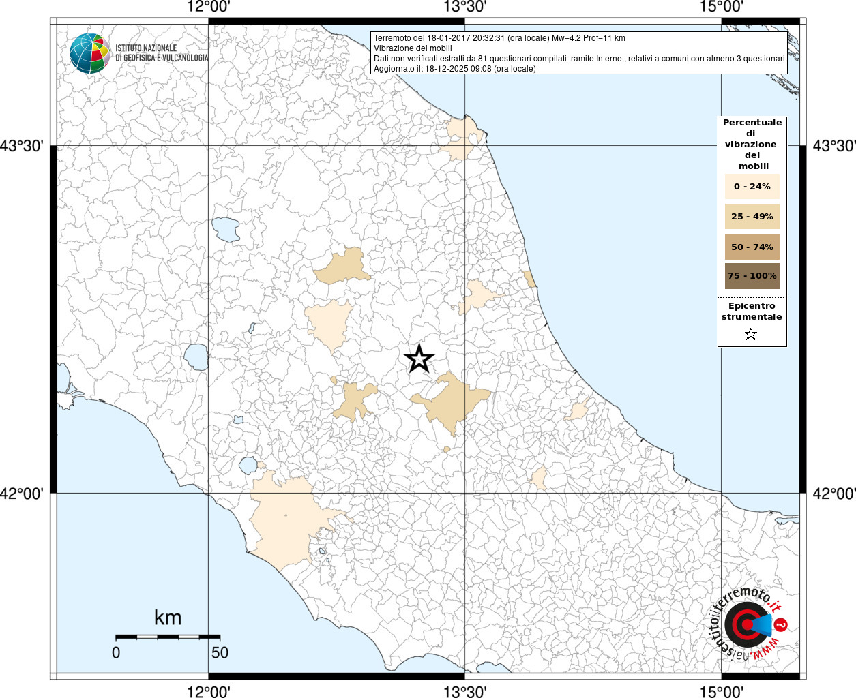Click the 'Epicentro strumentale' legend label
The image size is (856, 698).
point(752,312)
